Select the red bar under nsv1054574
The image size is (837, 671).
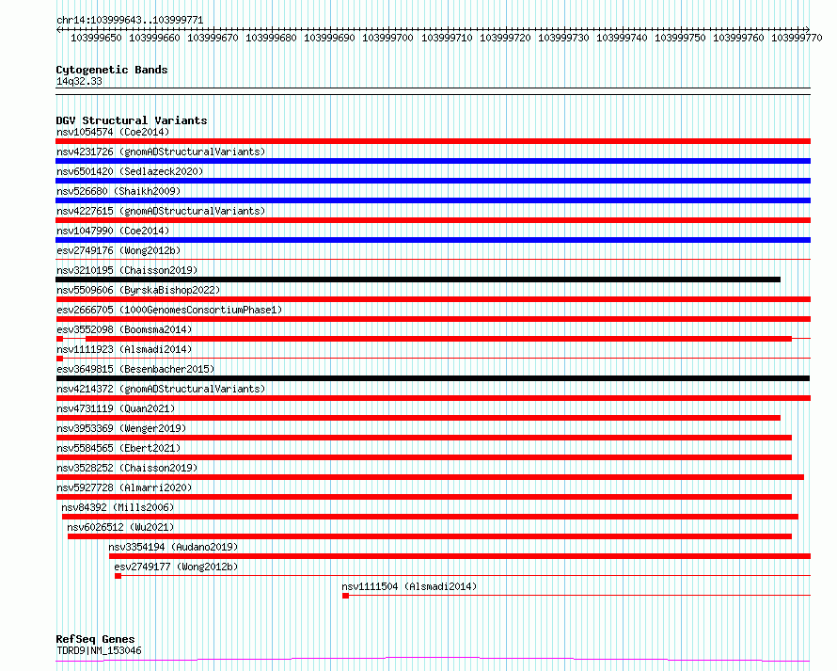pos(433,141)
